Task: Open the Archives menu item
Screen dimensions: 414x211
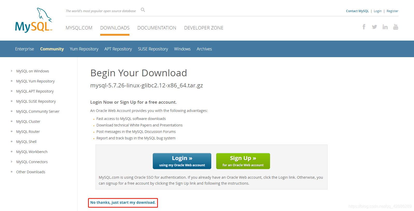Action: click(204, 49)
